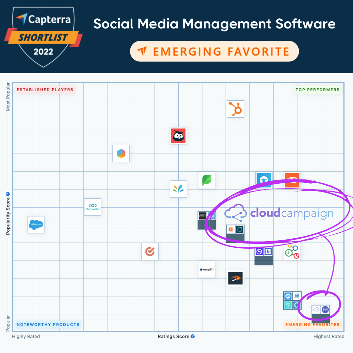Click the dark teal cat outline logo
The height and width of the screenshot is (353, 353).
(x=240, y=229)
